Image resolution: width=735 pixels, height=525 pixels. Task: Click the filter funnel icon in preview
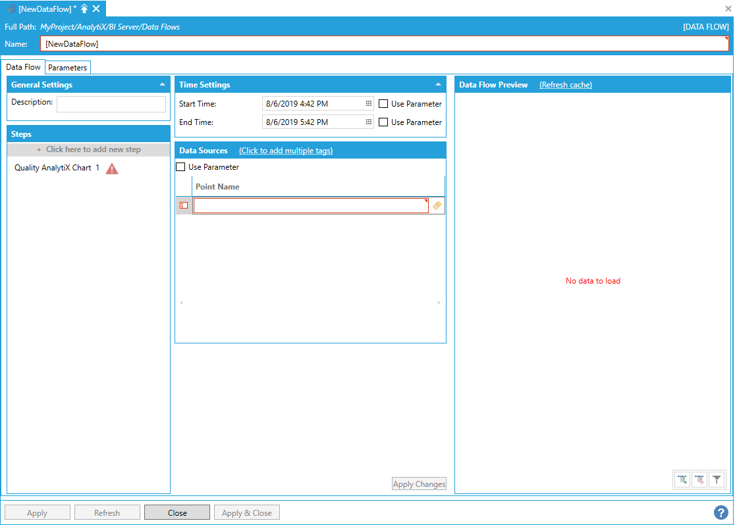(717, 480)
